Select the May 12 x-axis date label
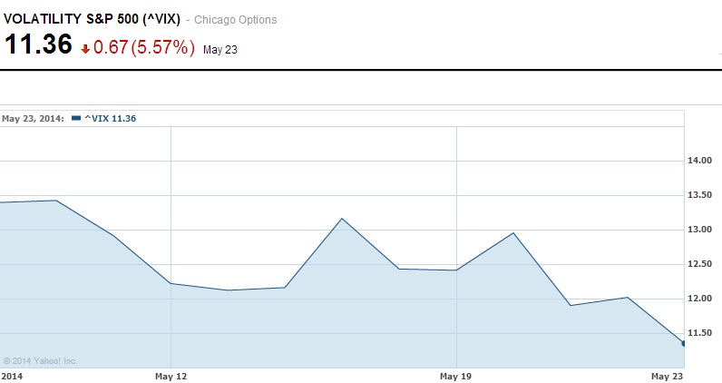 (171, 375)
